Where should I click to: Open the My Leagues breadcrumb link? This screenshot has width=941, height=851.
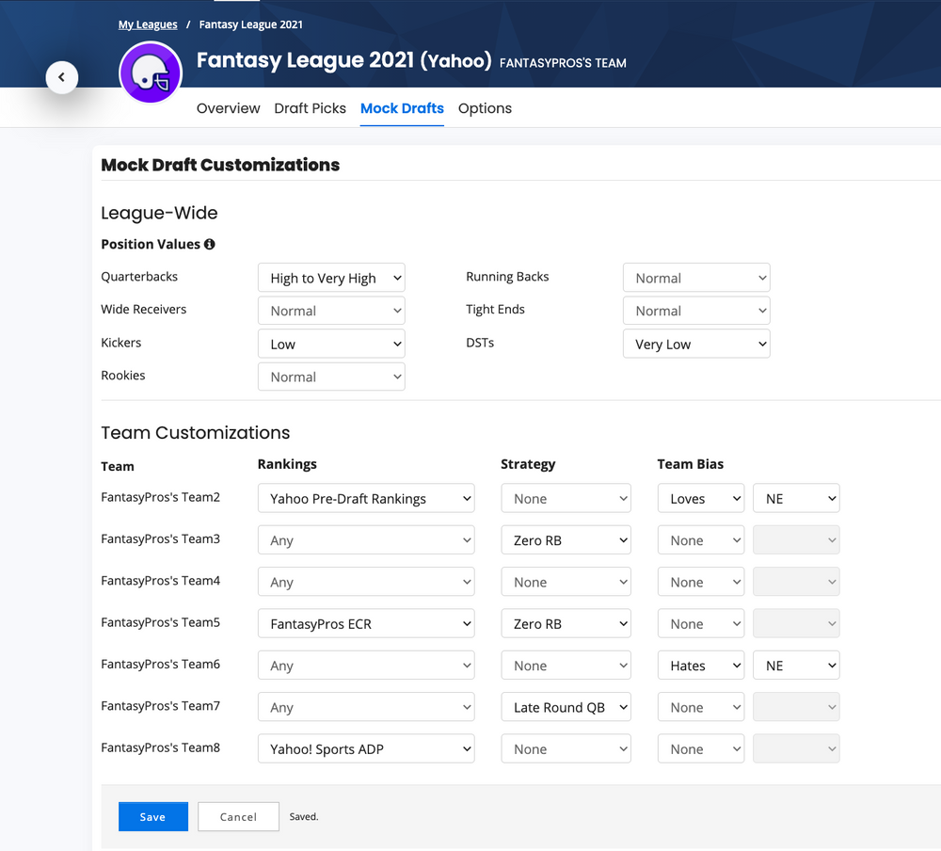147,24
